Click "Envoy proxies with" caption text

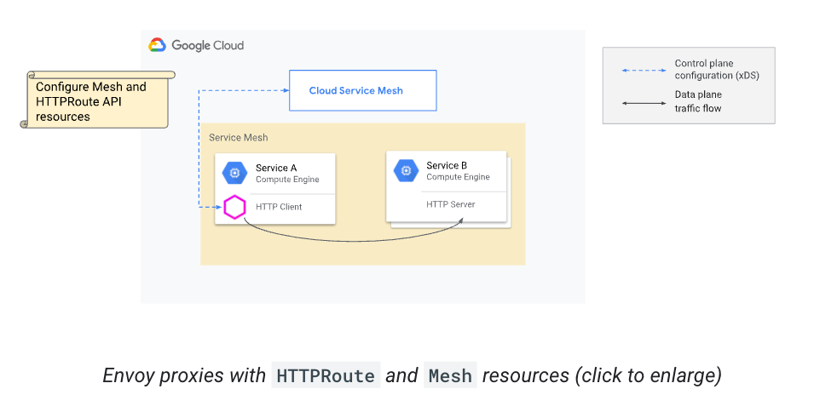pos(184,375)
